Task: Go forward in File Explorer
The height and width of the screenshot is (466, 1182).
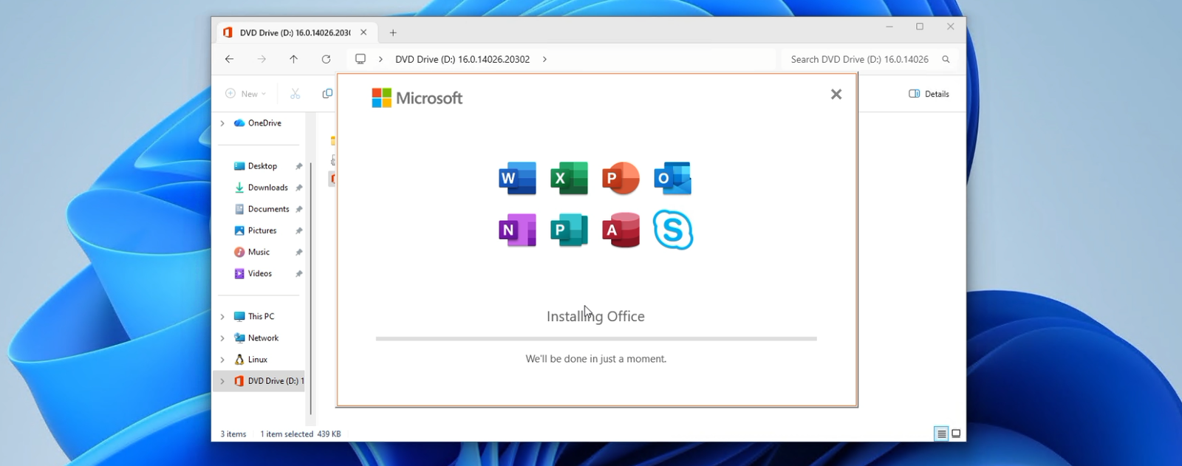Action: click(x=262, y=59)
